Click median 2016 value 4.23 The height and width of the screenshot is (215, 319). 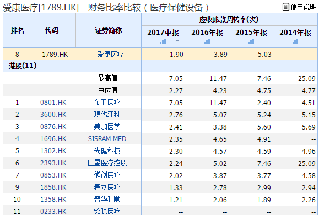(x=220, y=90)
